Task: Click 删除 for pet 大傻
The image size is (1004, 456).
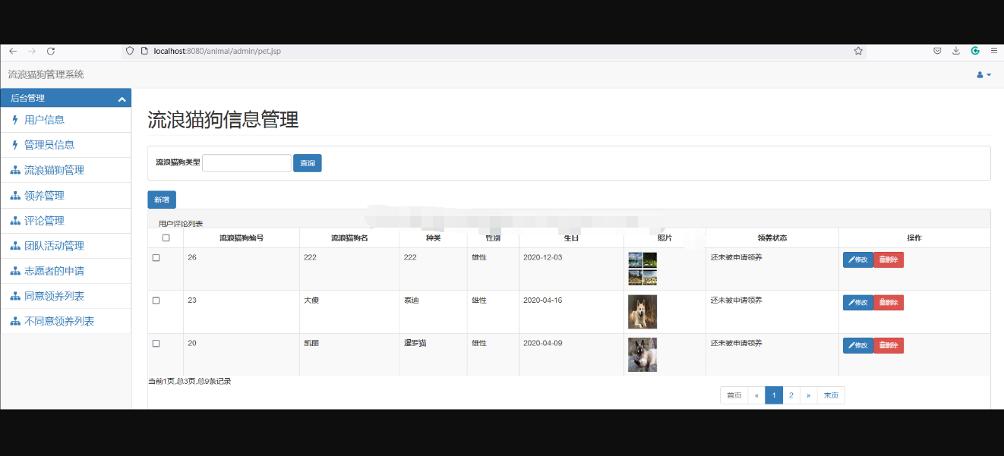Action: [889, 303]
